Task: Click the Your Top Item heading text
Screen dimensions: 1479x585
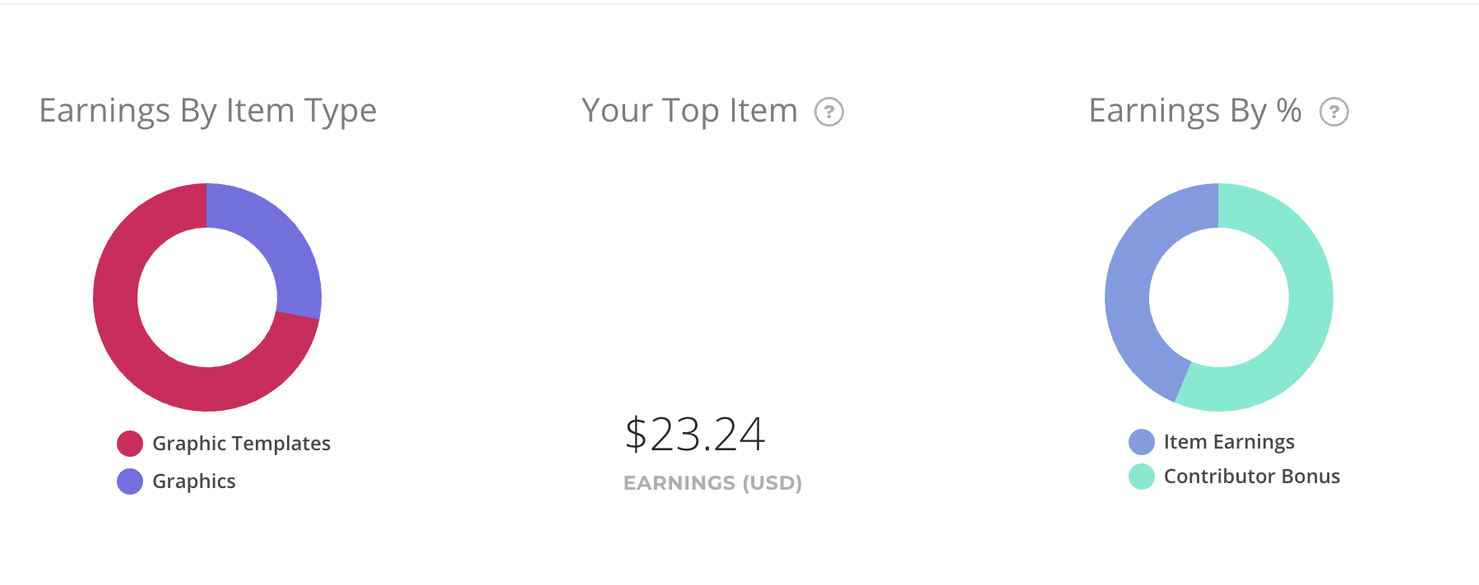Action: point(689,111)
